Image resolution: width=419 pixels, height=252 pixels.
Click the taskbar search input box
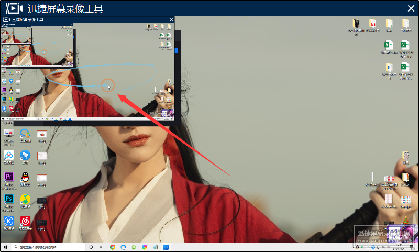tap(48, 247)
